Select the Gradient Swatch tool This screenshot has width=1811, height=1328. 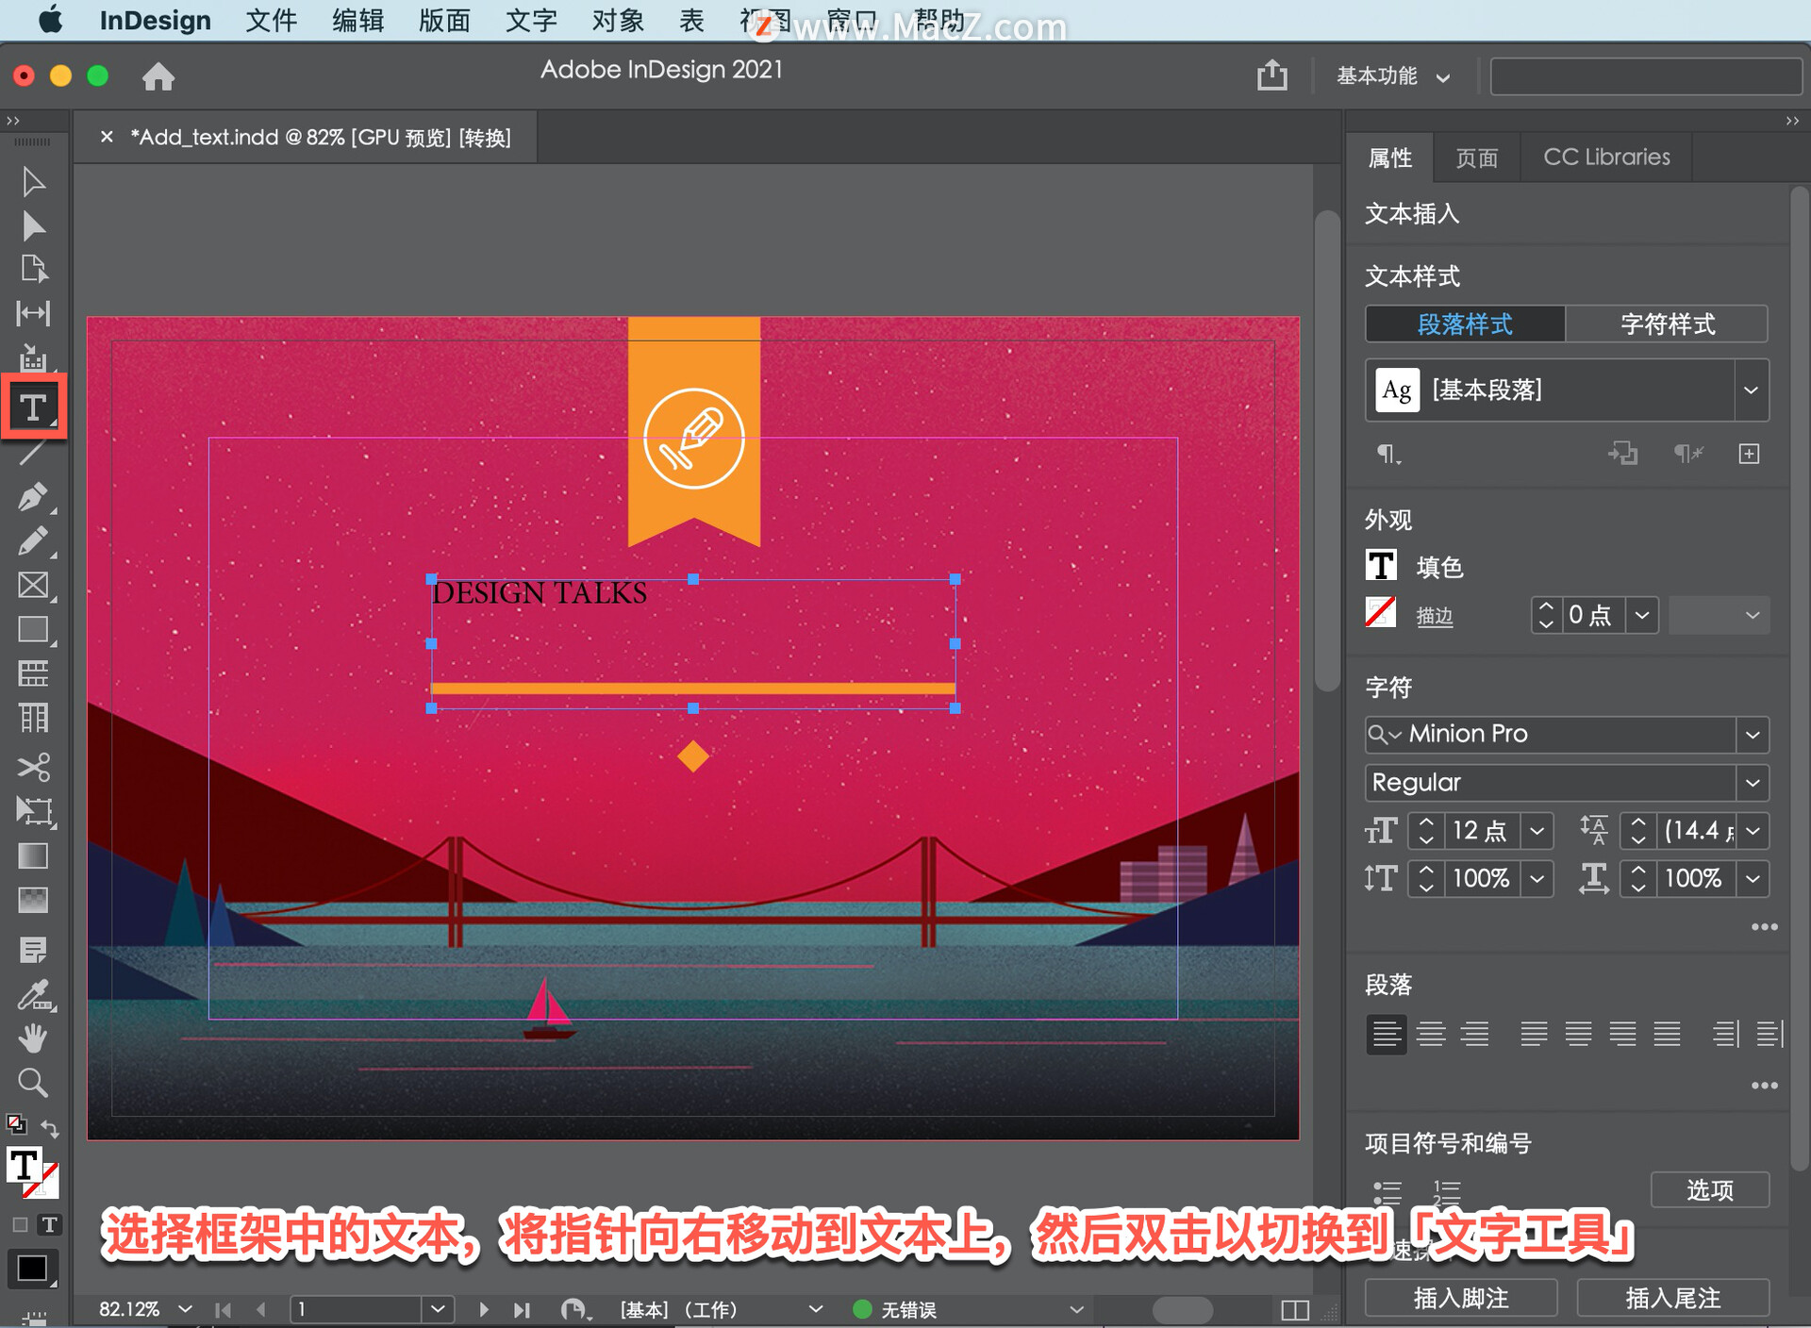point(33,855)
